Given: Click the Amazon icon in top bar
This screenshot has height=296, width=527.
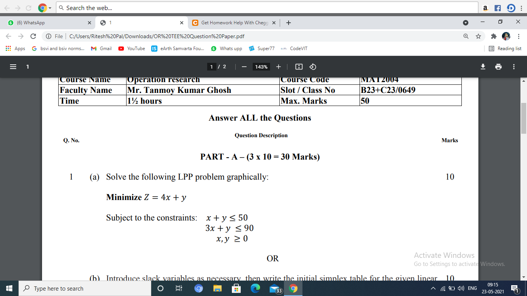Looking at the screenshot, I should tap(485, 8).
